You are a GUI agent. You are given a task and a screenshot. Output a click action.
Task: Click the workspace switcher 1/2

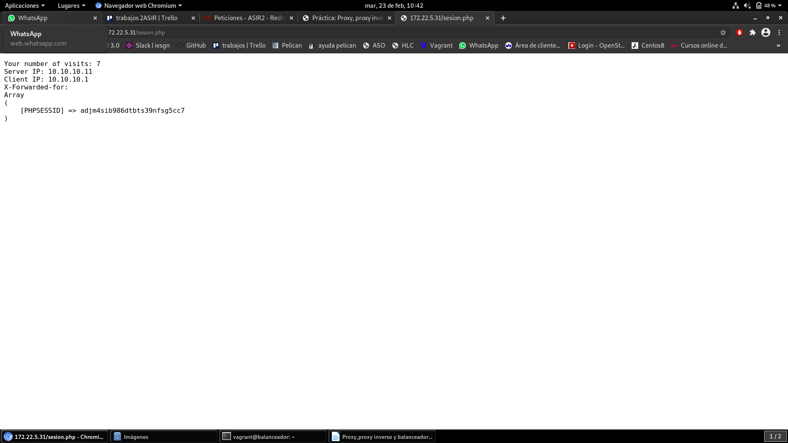[x=775, y=436]
